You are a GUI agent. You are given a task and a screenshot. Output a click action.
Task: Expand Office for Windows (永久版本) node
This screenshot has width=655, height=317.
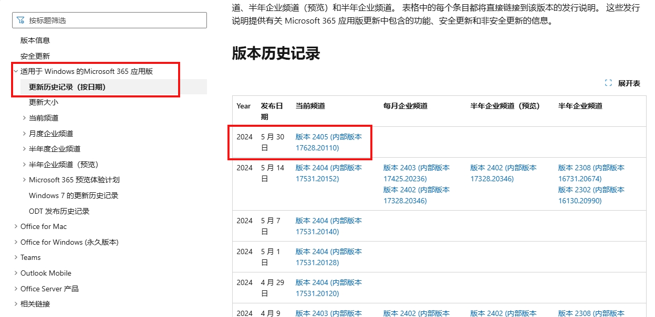[16, 242]
